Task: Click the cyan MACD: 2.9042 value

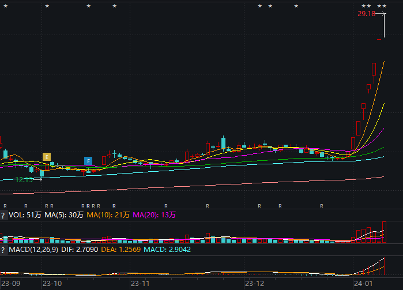Action: (x=167, y=250)
